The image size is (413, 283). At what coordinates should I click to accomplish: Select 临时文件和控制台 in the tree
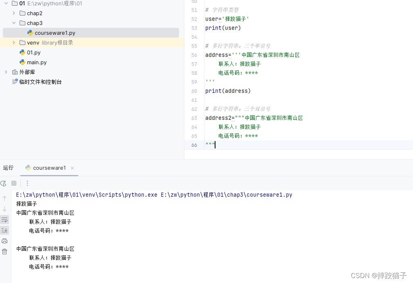[40, 82]
